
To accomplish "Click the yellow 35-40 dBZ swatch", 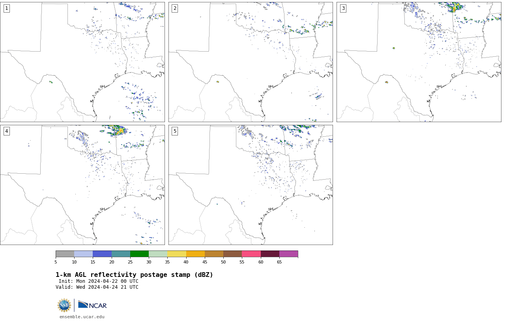I will click(x=177, y=254).
